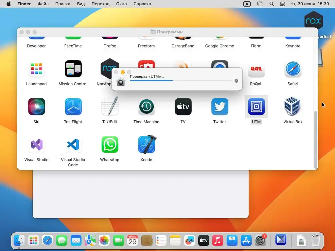Select the UTM app icon in Programs

256,107
